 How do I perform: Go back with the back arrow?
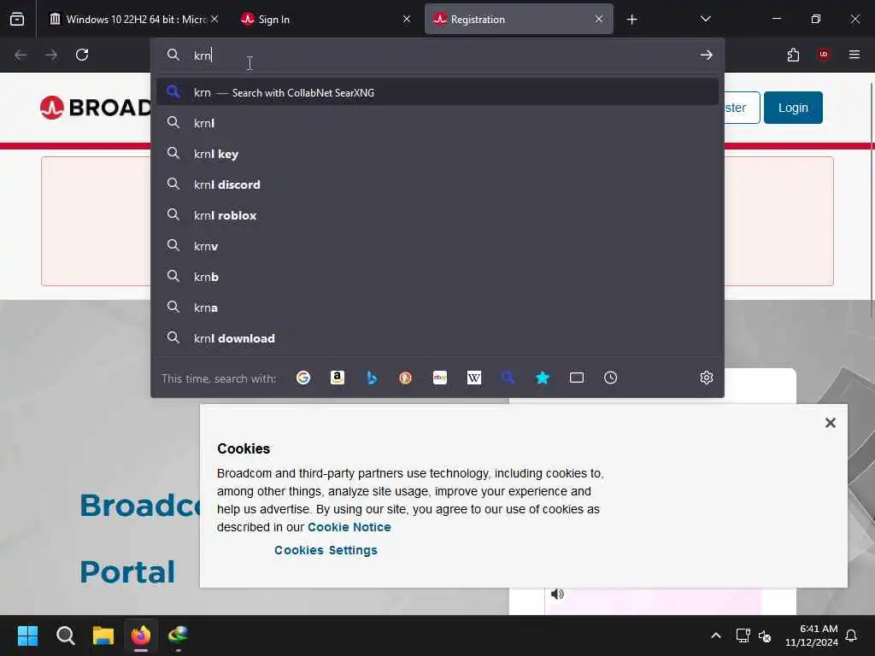coord(21,55)
